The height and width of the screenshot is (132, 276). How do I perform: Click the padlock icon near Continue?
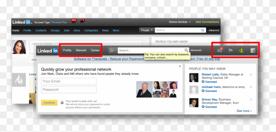62,102
